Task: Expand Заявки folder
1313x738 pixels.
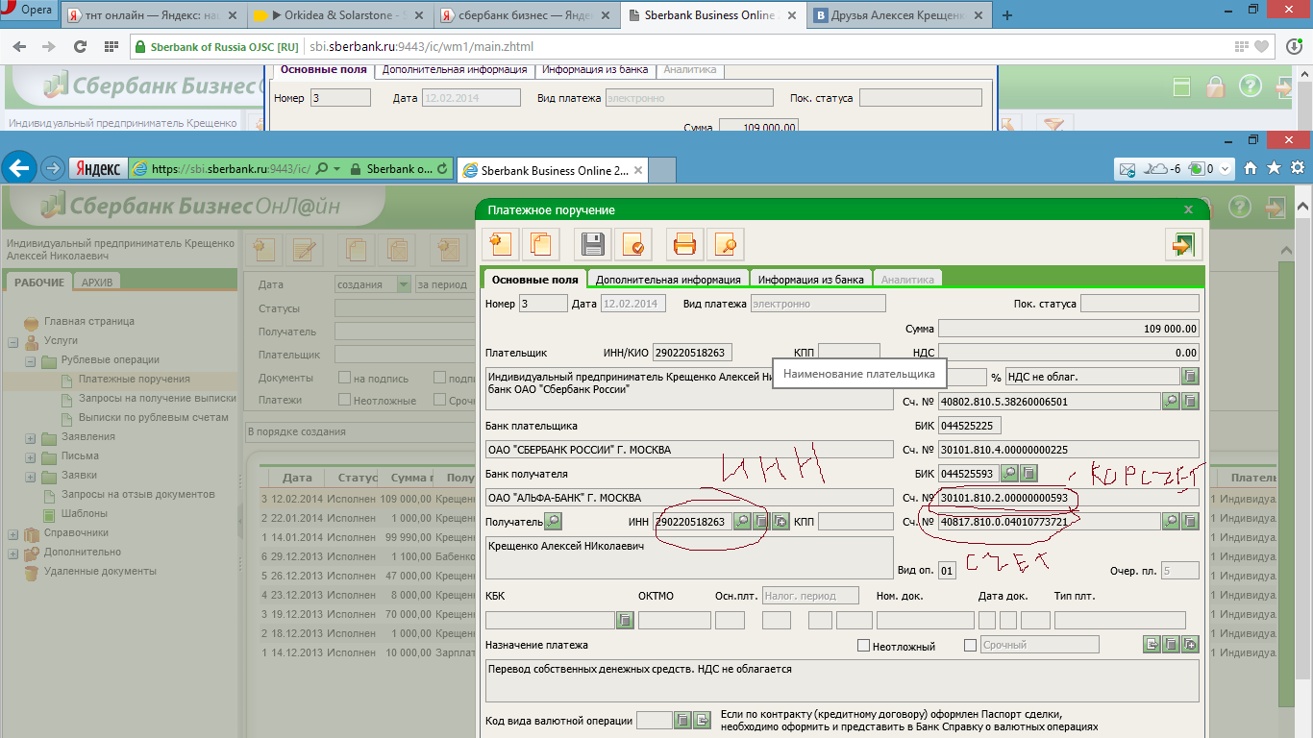Action: (x=31, y=477)
